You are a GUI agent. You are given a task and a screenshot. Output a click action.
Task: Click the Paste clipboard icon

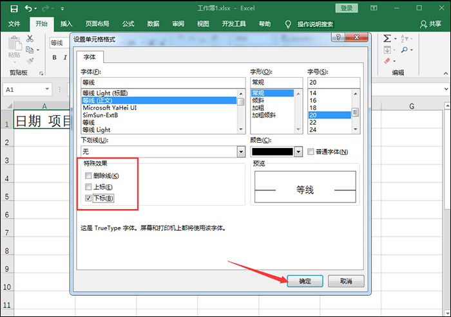(x=15, y=43)
